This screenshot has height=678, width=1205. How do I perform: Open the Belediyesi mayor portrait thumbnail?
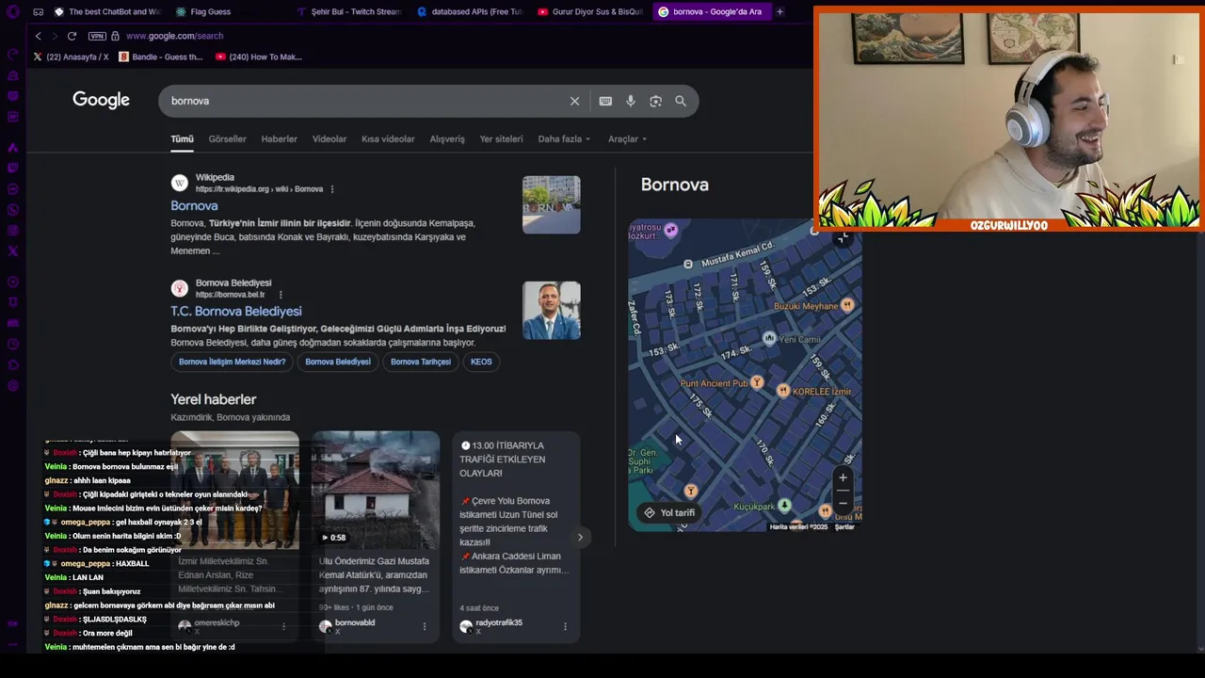tap(552, 310)
